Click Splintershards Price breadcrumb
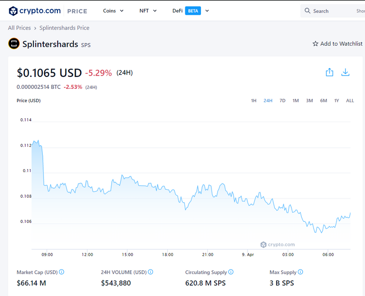Screen dimensions: 365x296 coord(64,28)
